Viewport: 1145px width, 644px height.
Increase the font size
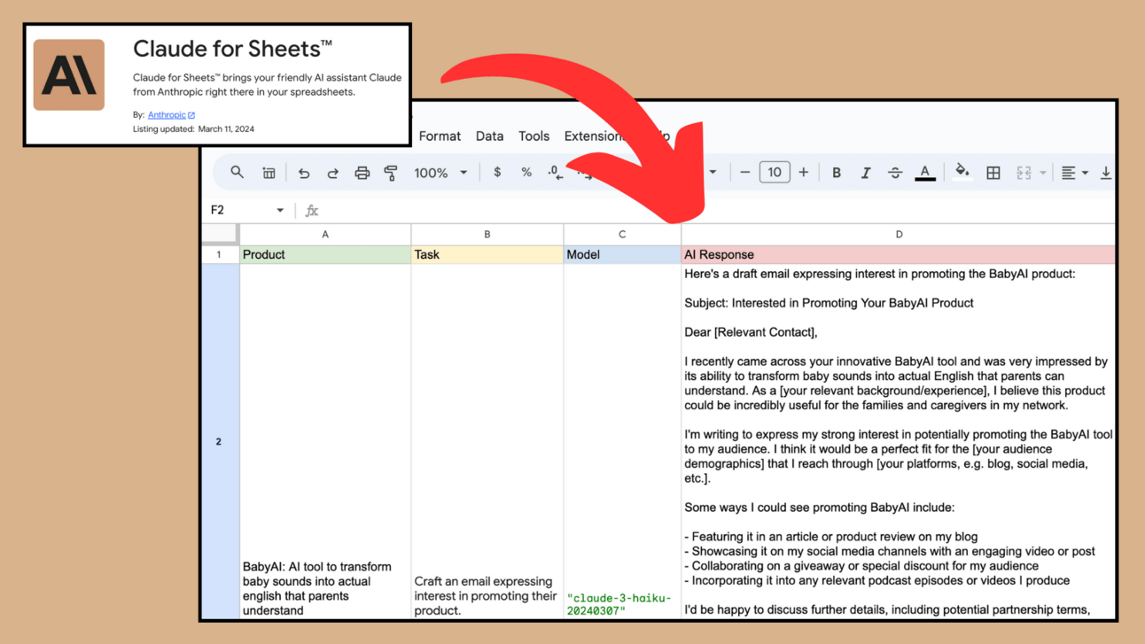[x=803, y=173]
